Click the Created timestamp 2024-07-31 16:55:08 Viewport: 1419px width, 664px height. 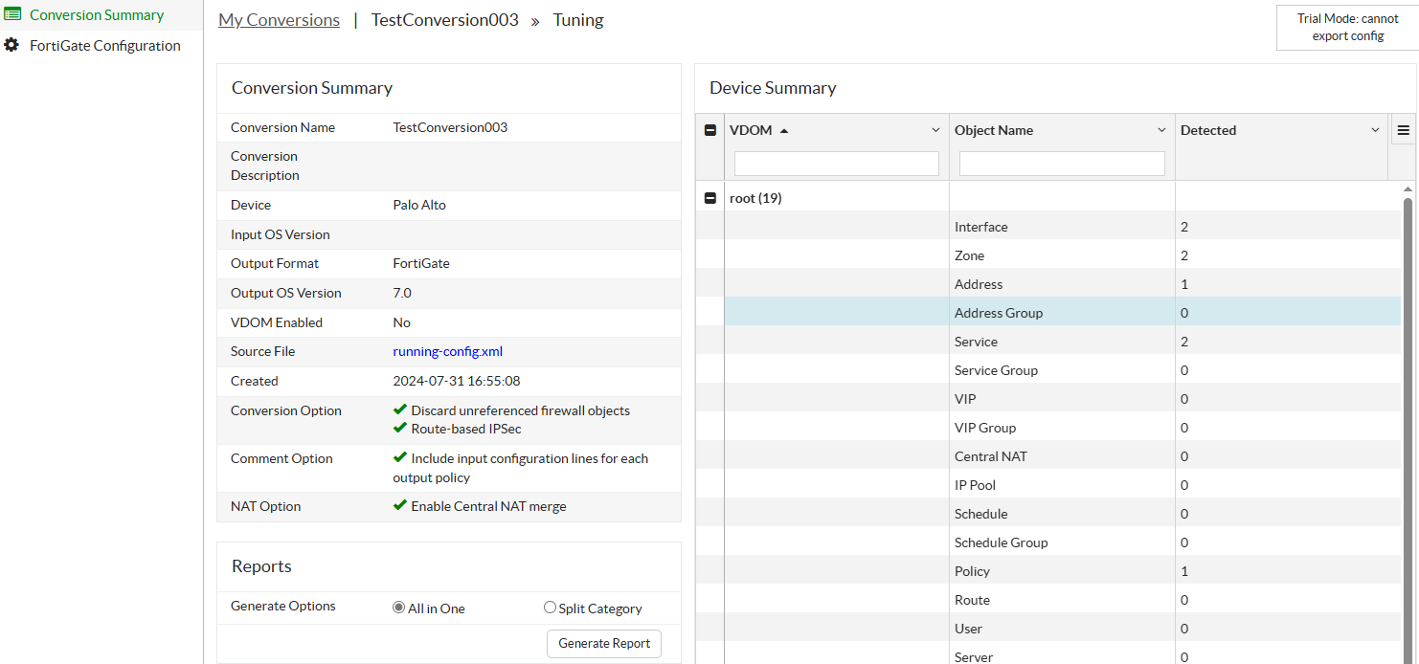(x=457, y=381)
